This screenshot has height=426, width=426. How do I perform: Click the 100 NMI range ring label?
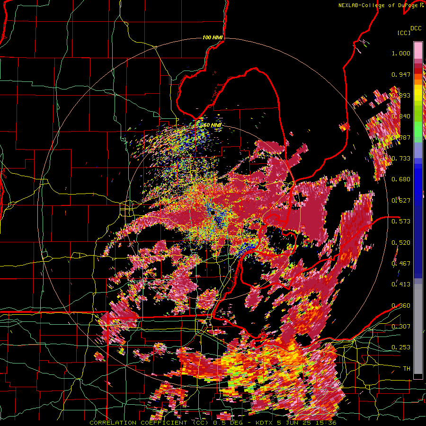[x=213, y=37]
